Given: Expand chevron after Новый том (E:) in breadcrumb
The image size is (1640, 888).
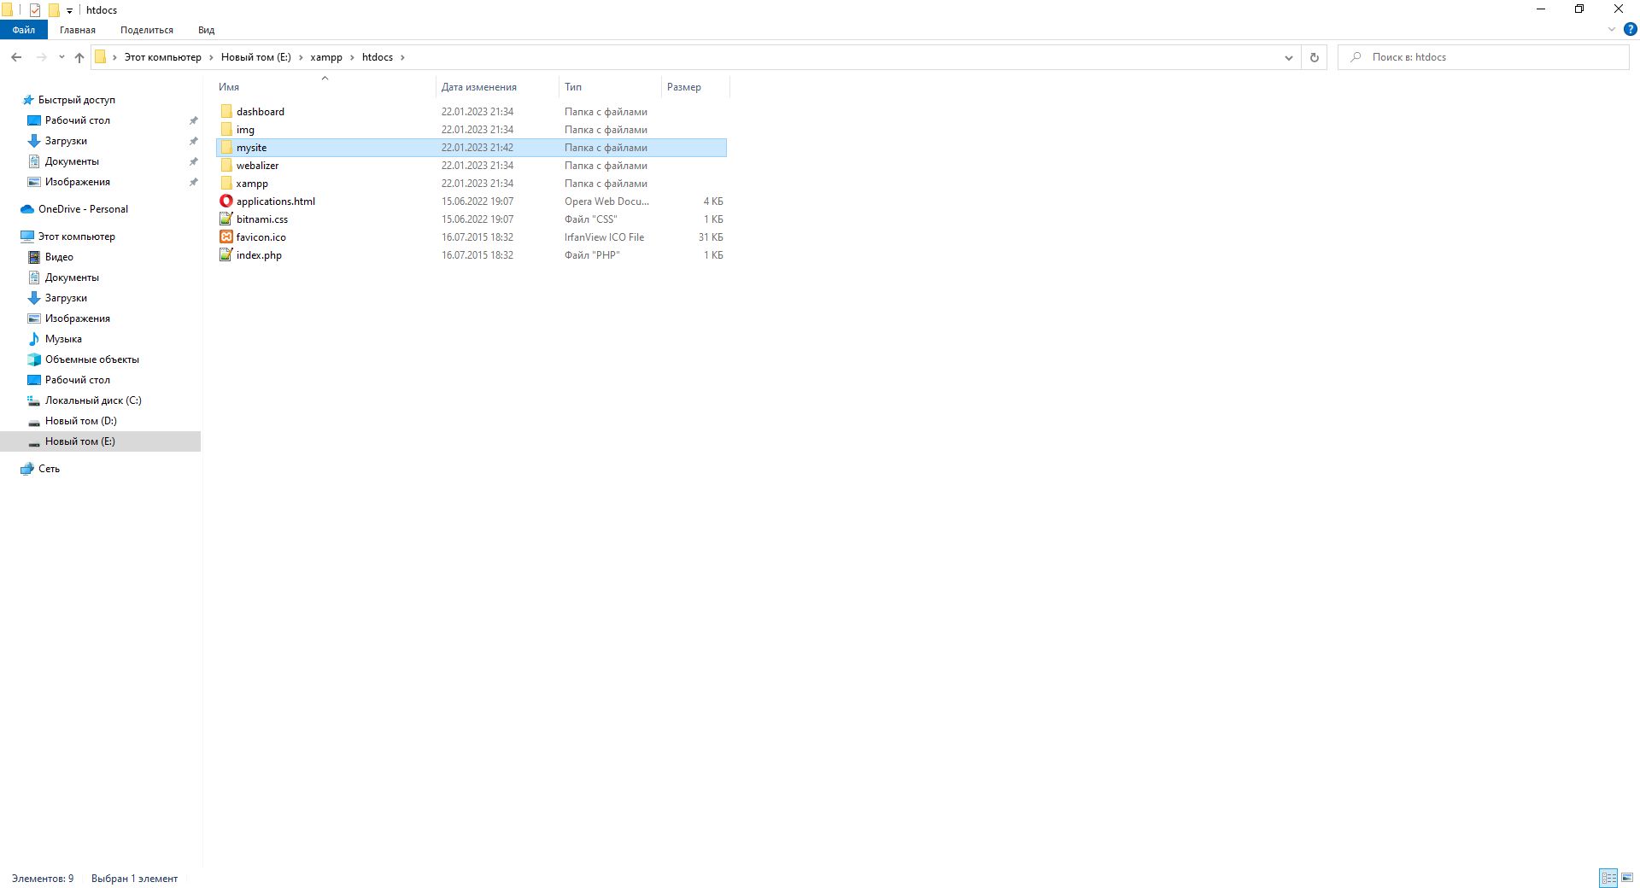Looking at the screenshot, I should (301, 57).
